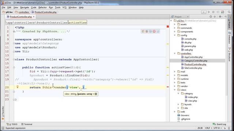The height and width of the screenshot is (131, 234).
Task: Open the Edit menu
Action: click(x=9, y=7)
